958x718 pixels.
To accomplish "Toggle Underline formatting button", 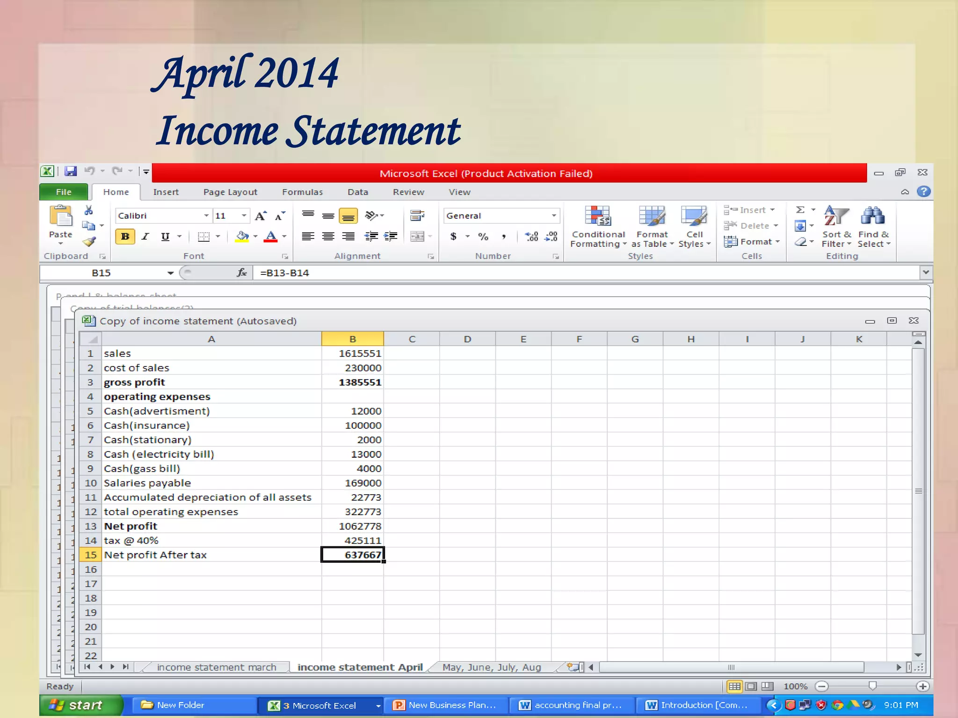I will tap(165, 237).
